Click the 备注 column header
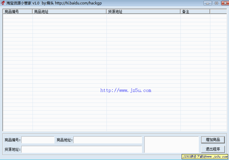 pyautogui.click(x=195, y=12)
